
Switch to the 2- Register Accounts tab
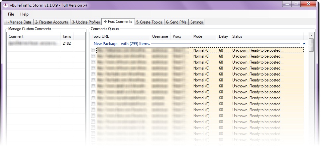[52, 22]
